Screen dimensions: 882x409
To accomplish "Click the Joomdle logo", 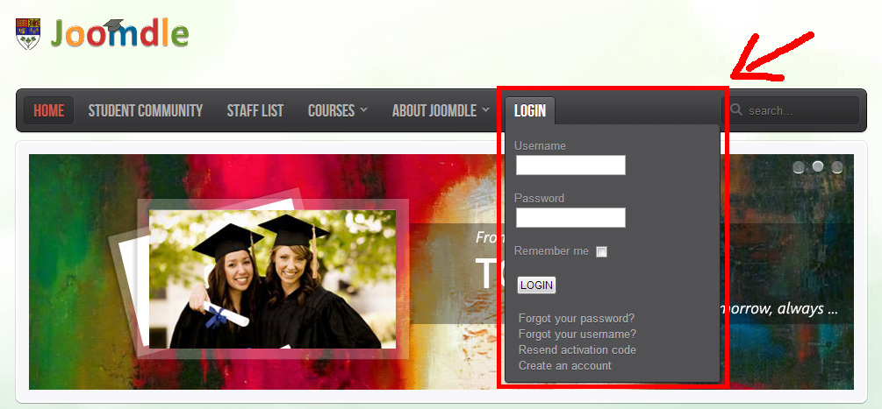I will point(119,34).
